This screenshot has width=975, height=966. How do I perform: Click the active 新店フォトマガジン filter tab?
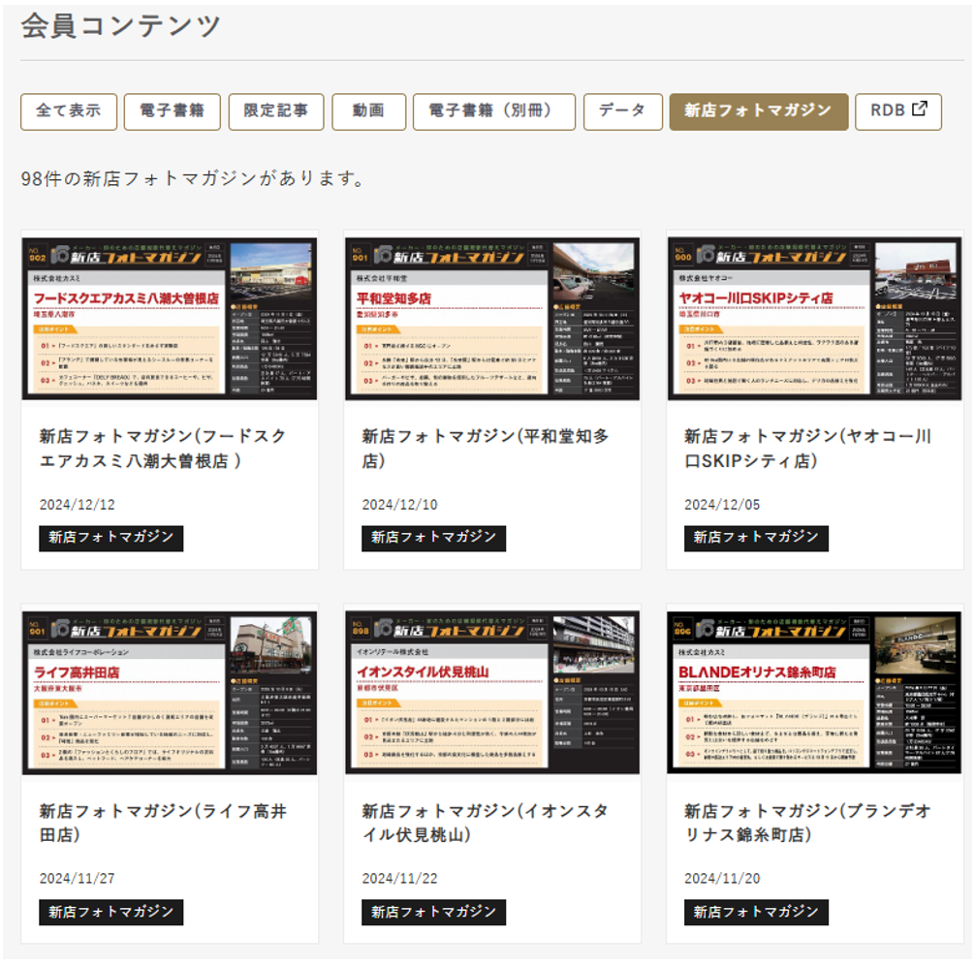point(758,111)
